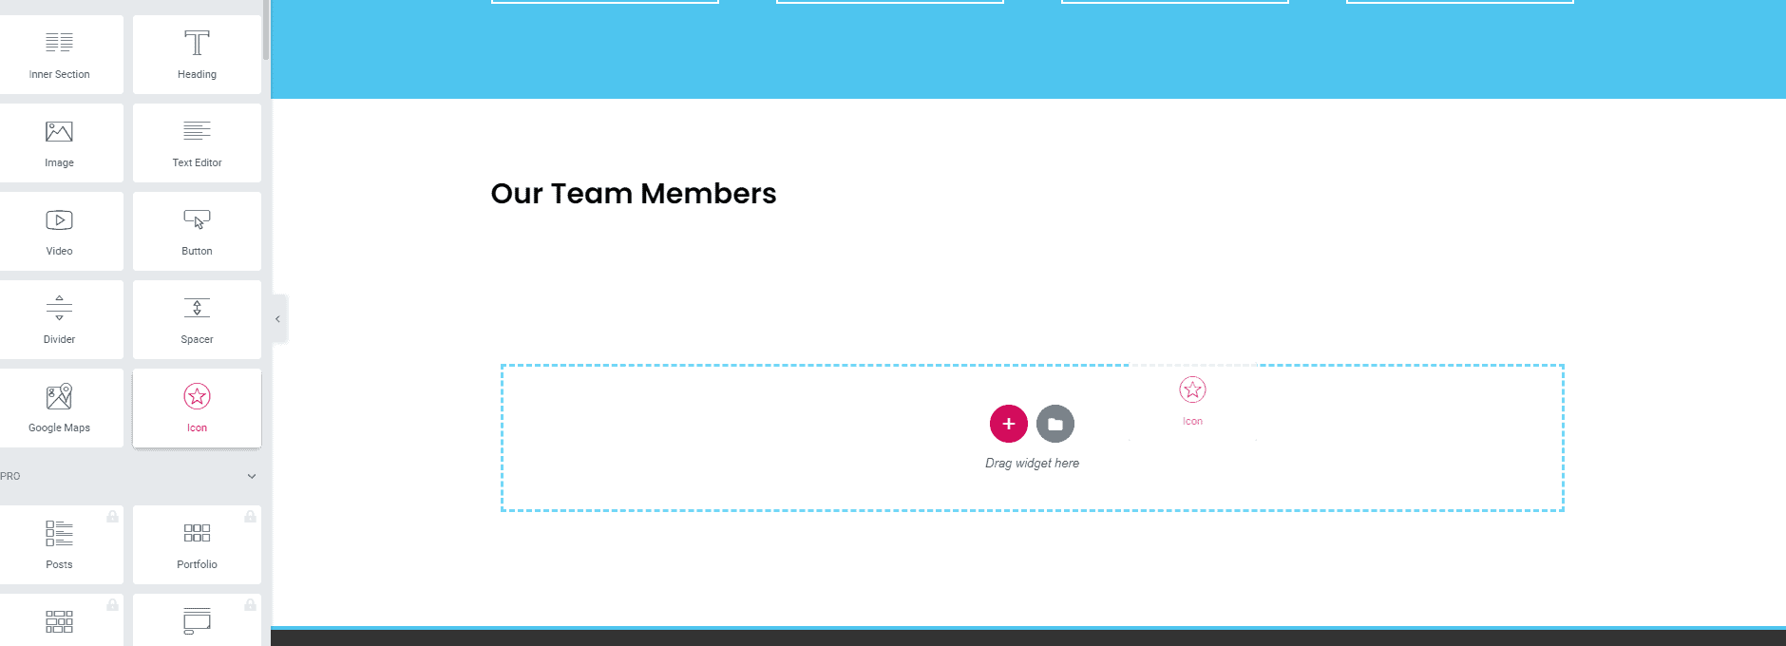Select the locked Posts widget

pos(60,544)
